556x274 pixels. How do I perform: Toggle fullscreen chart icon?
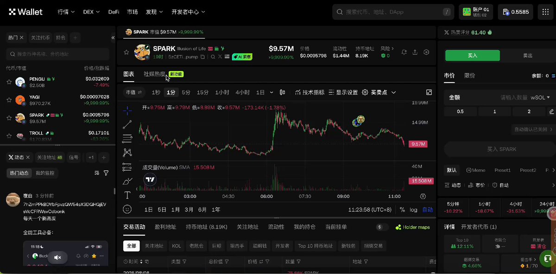pos(429,92)
